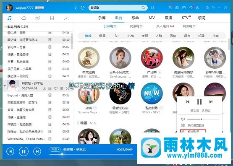Switch to mini mode icon in title bar
This screenshot has height=166, width=233.
pyautogui.click(x=207, y=8)
